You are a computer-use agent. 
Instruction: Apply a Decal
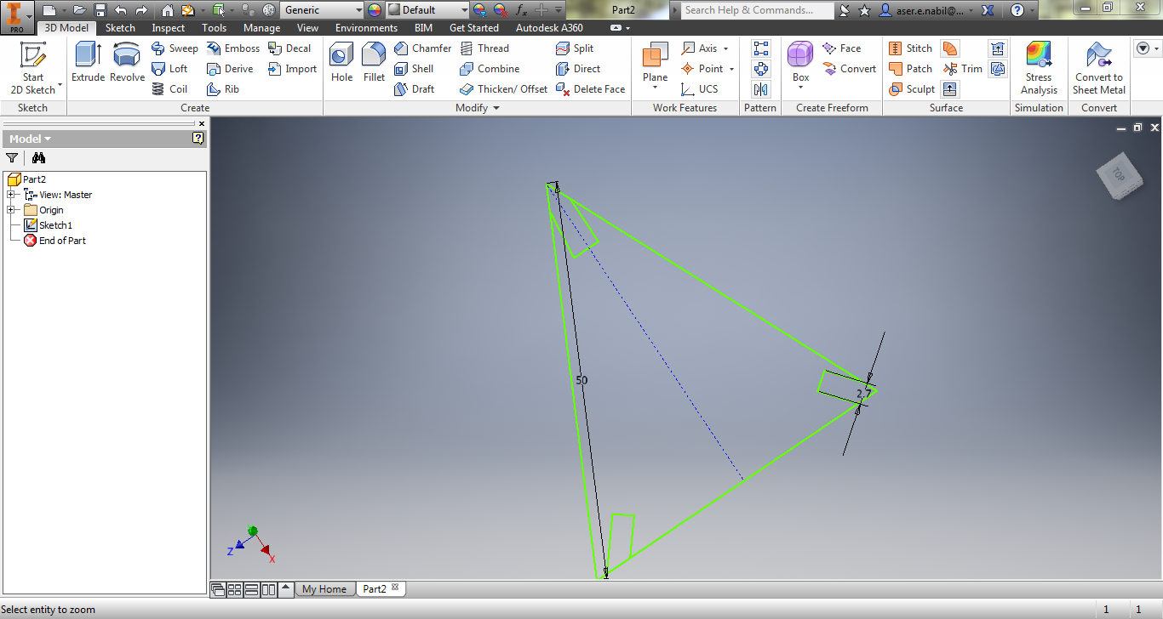pos(289,48)
